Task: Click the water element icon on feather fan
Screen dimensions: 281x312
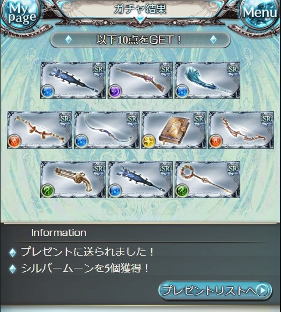Action: pos(182,92)
